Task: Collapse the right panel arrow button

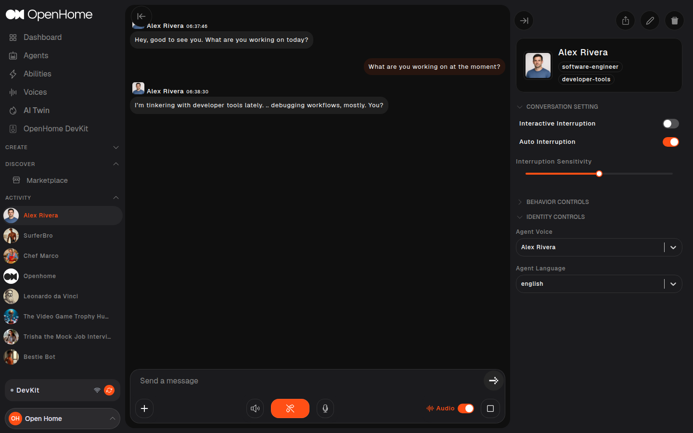Action: 524,21
